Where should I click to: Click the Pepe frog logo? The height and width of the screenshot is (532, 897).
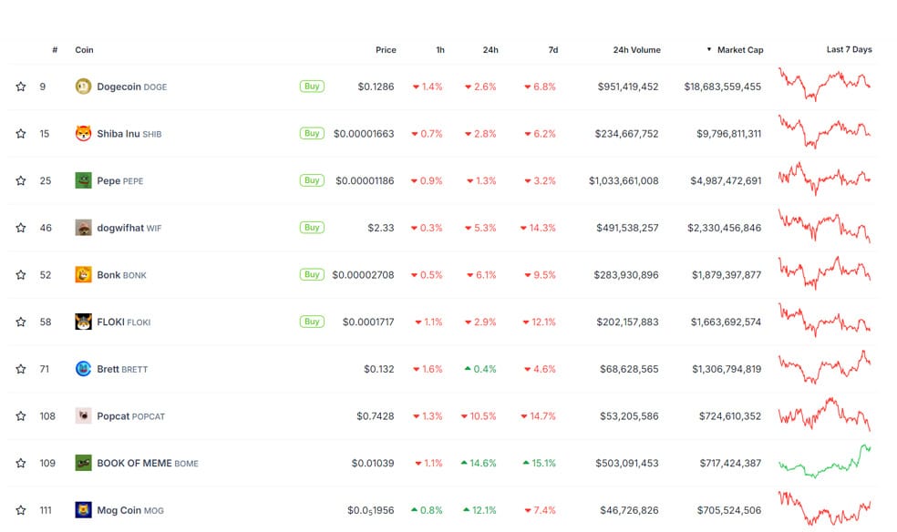point(84,180)
